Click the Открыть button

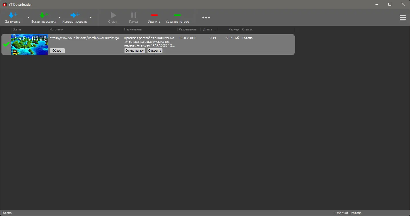tap(155, 51)
